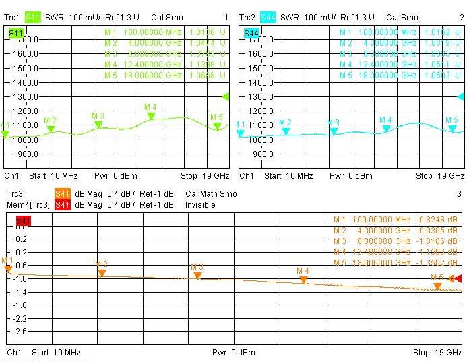467x362 pixels.
Task: Click the S11 trace tag inside the first diagram
Action: (15, 33)
